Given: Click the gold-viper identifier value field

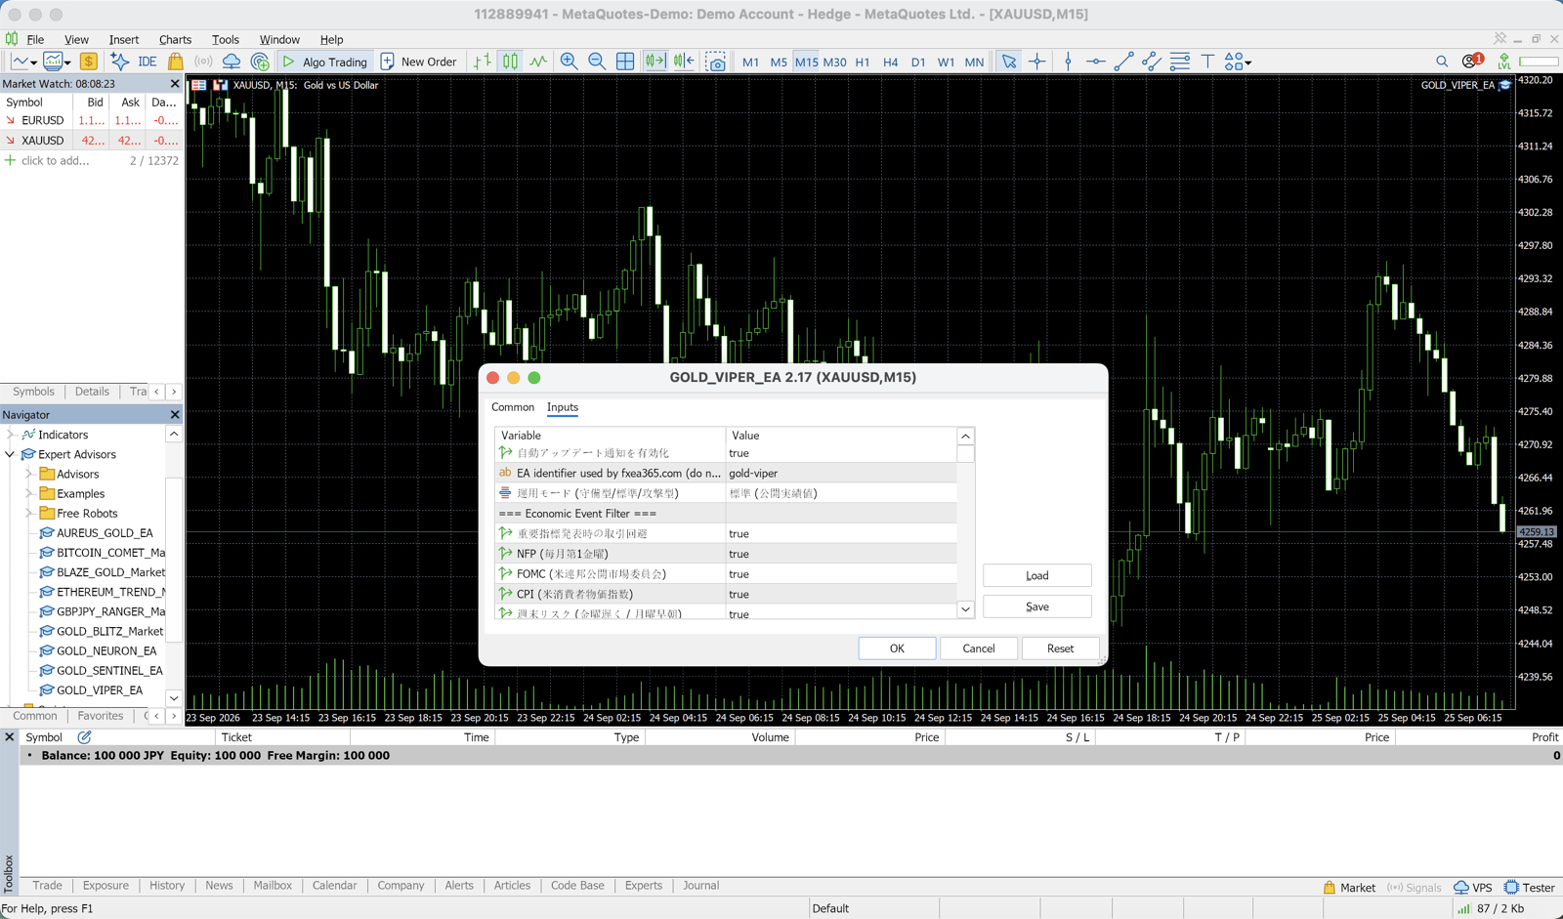Looking at the screenshot, I should (840, 474).
